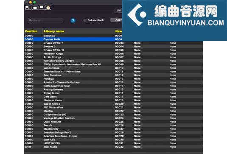Click the blue question mark help icon
The height and width of the screenshot is (154, 227).
point(73,20)
